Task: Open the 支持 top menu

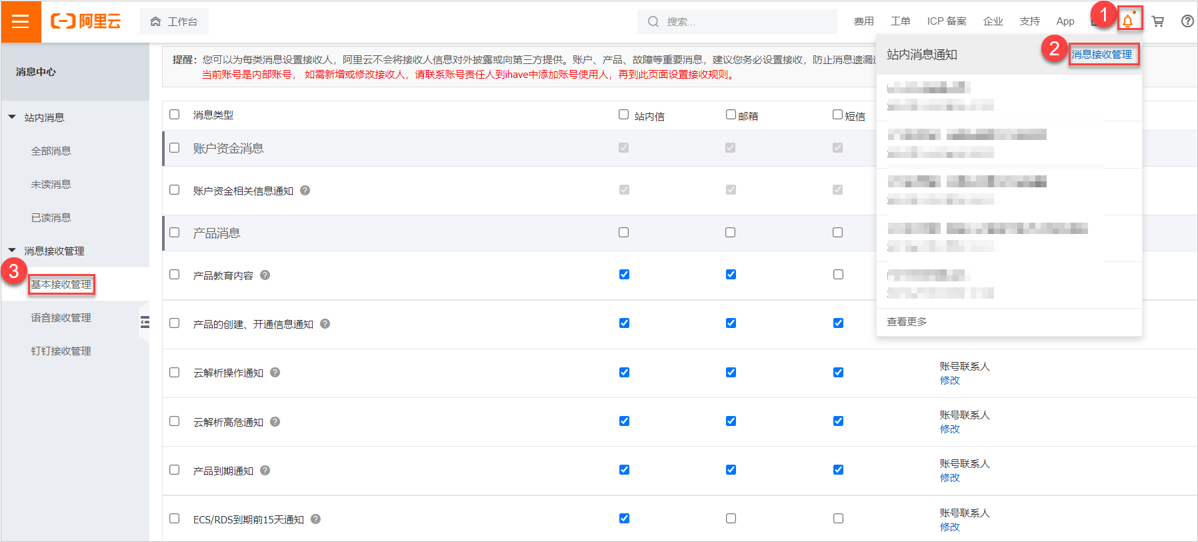Action: click(1030, 21)
